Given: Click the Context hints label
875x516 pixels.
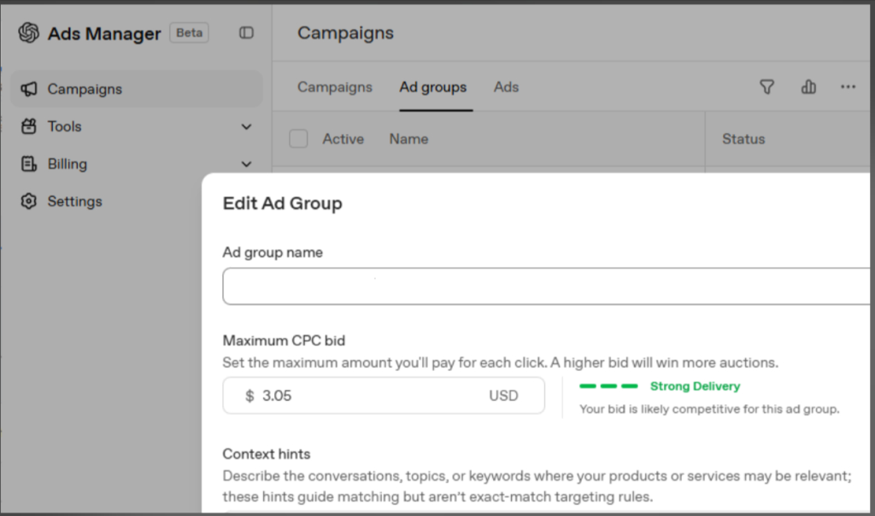Looking at the screenshot, I should (x=267, y=454).
